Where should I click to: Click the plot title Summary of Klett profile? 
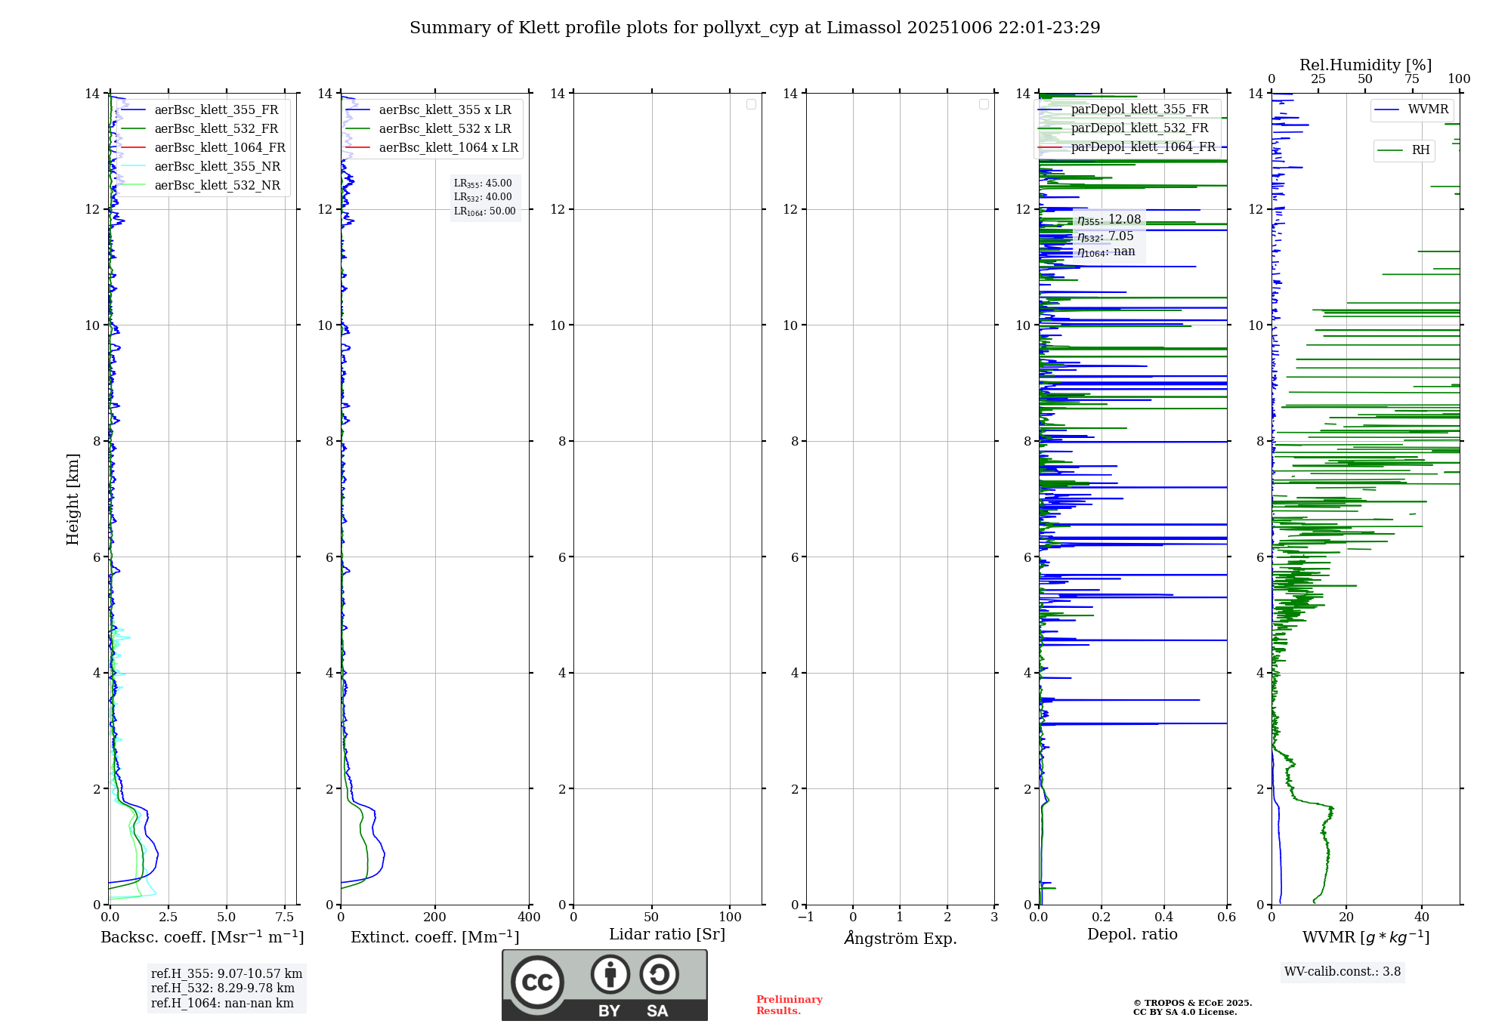click(x=754, y=28)
